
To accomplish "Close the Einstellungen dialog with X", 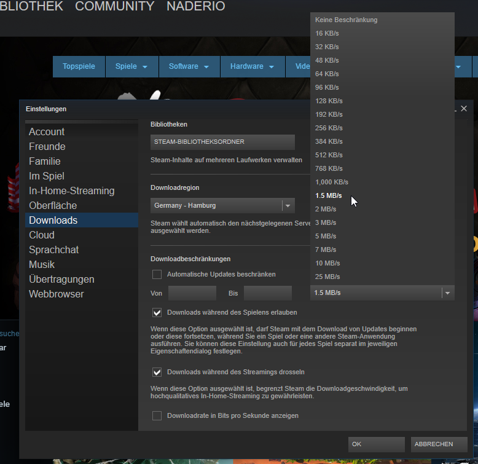I will (464, 108).
